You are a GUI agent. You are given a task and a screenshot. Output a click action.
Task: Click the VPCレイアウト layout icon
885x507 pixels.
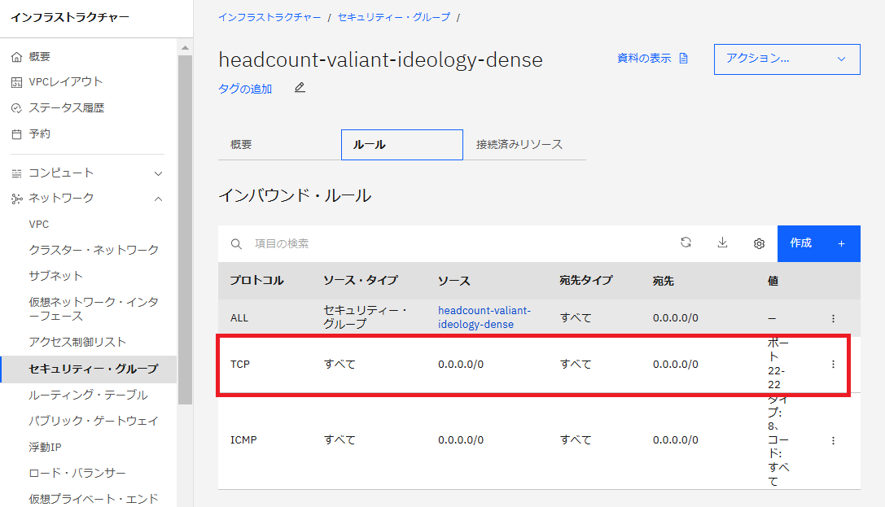coord(17,82)
